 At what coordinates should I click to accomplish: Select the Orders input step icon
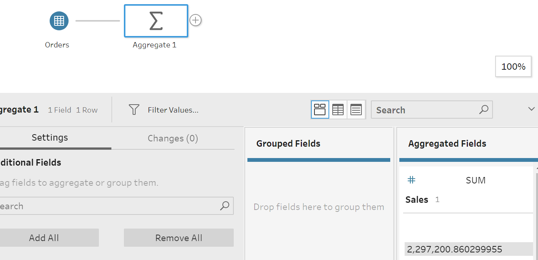[59, 21]
